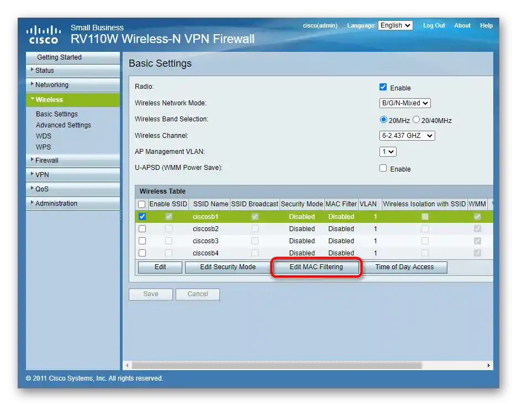Open AP Management VLAN dropdown
This screenshot has height=406, width=517.
coord(388,152)
